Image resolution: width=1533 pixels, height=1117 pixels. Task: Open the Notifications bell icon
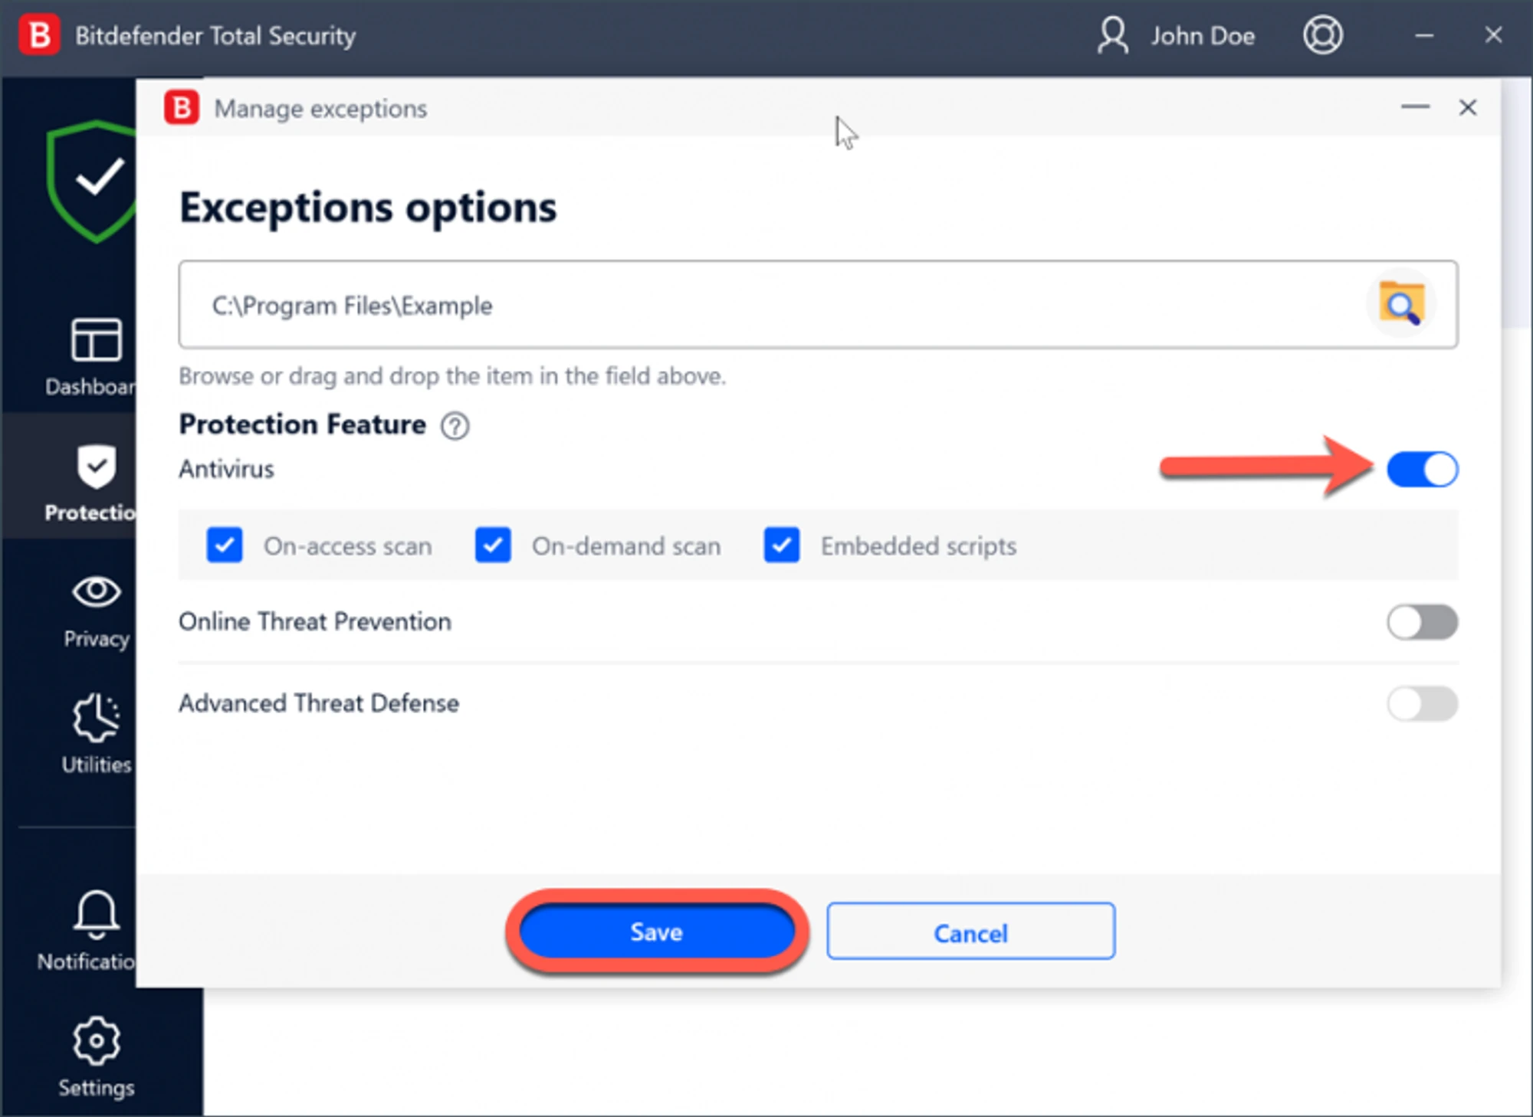[x=96, y=916]
